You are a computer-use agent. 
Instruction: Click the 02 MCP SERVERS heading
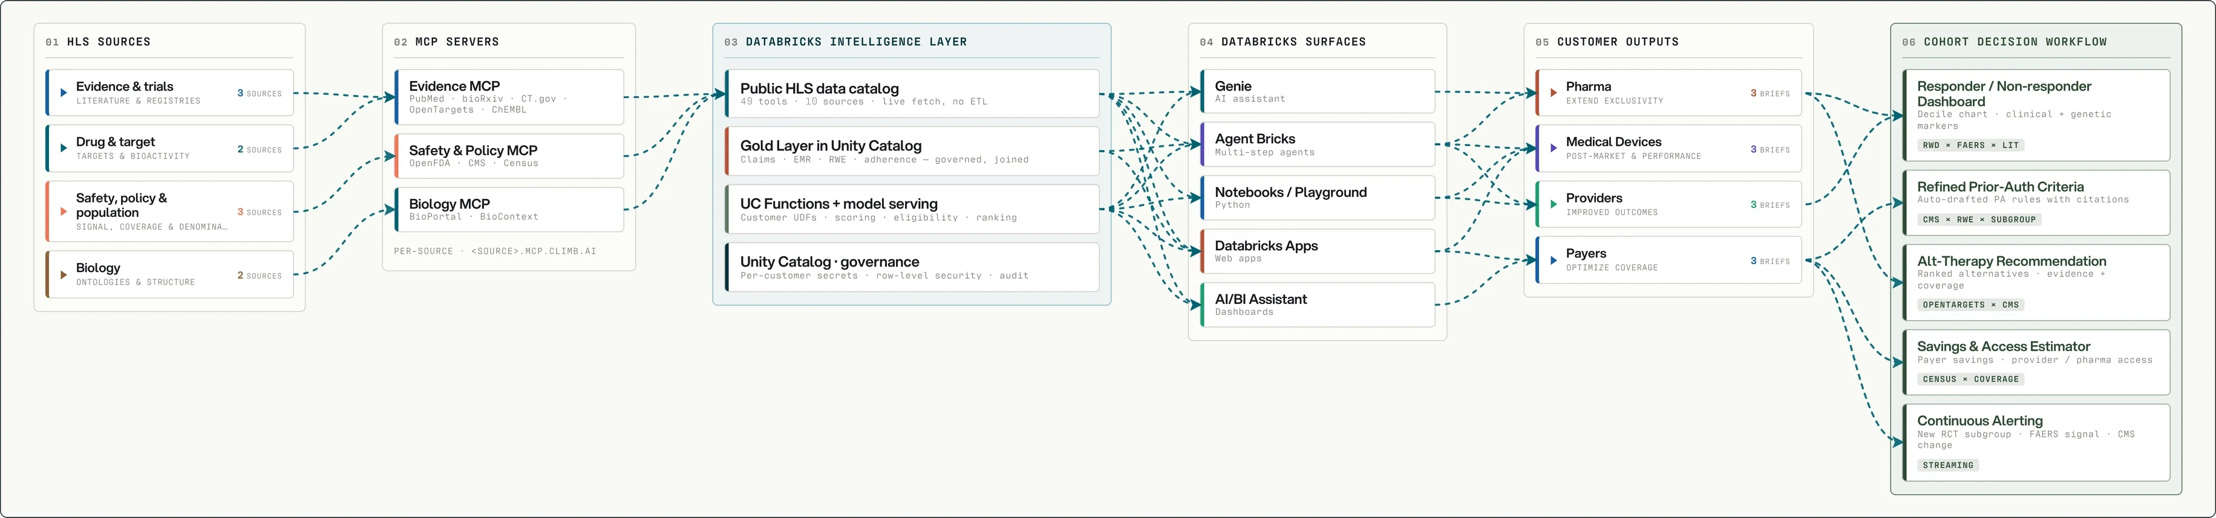[x=446, y=42]
